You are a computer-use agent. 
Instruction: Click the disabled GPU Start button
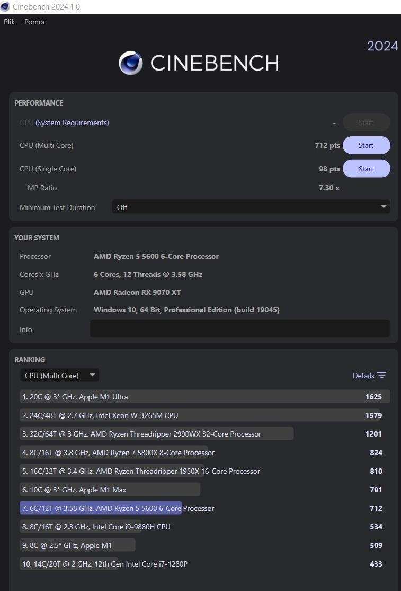(x=366, y=123)
